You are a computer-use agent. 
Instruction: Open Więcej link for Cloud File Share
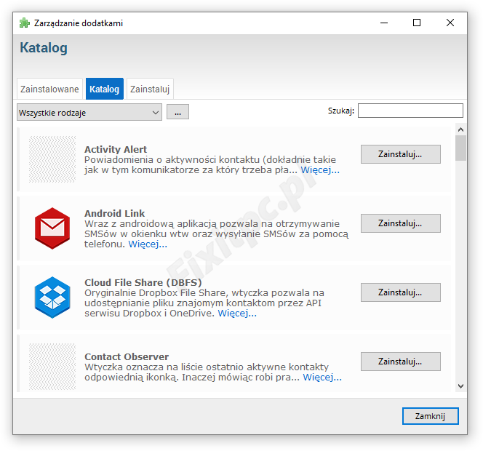coord(237,314)
